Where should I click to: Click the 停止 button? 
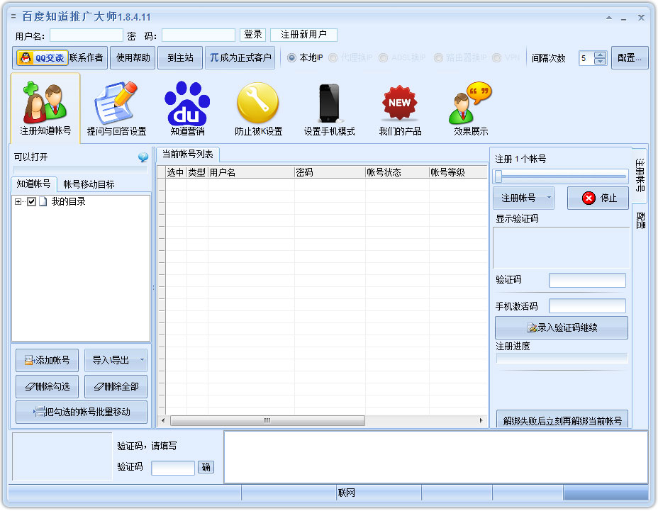coord(598,198)
